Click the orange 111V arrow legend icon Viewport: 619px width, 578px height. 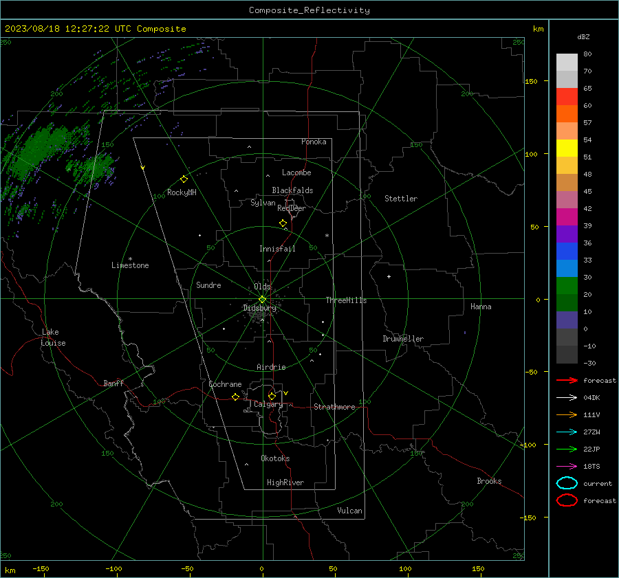click(567, 414)
